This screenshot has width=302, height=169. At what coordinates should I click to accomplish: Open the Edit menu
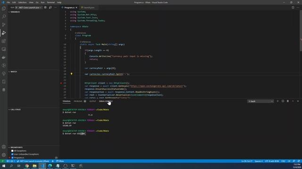(14, 2)
